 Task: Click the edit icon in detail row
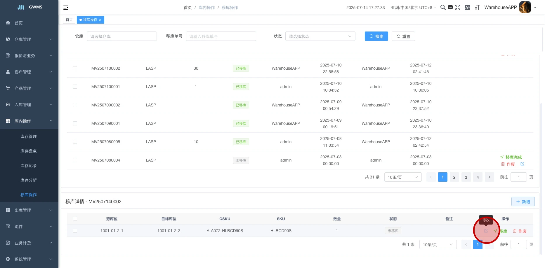[x=486, y=231]
